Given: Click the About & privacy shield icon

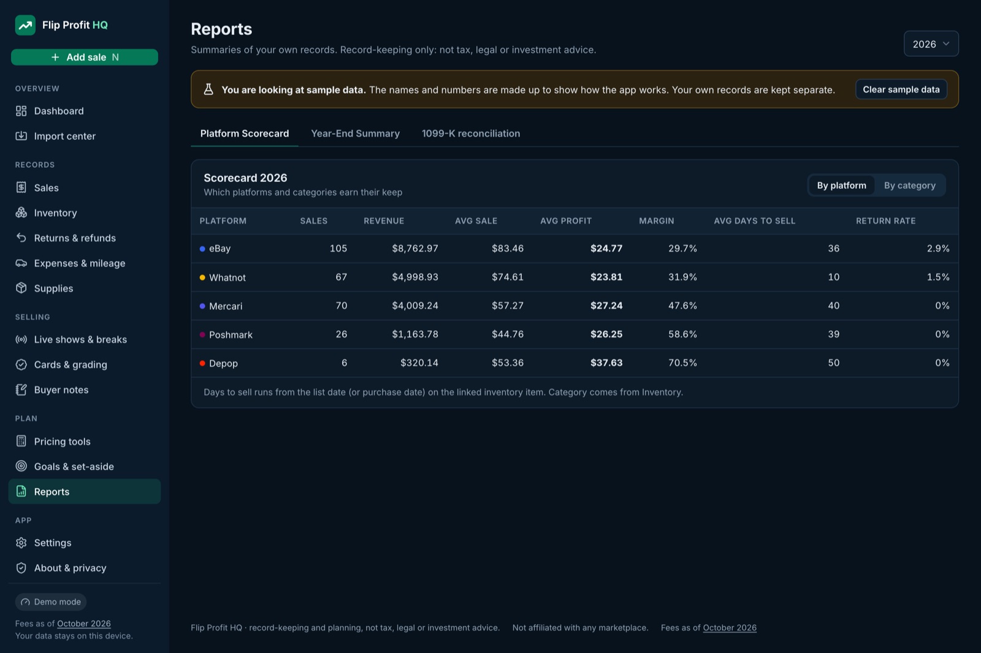Looking at the screenshot, I should point(21,568).
